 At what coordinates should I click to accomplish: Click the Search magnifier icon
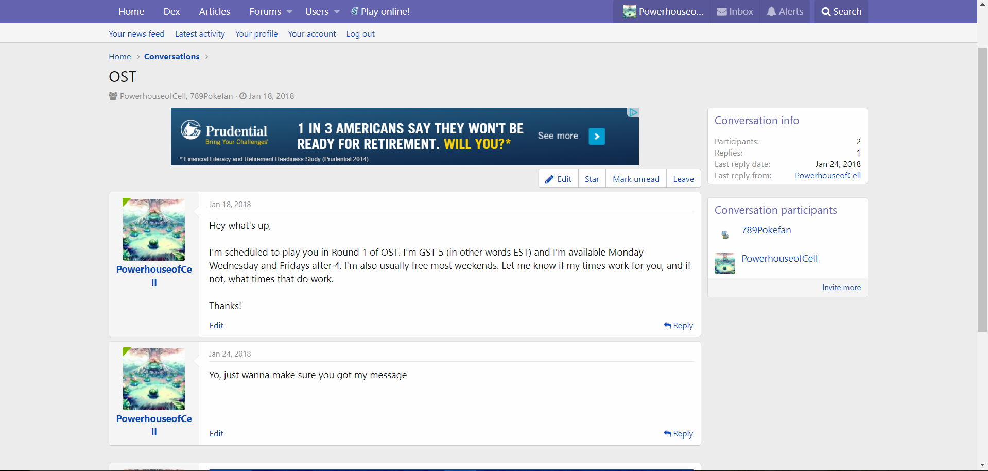tap(826, 12)
